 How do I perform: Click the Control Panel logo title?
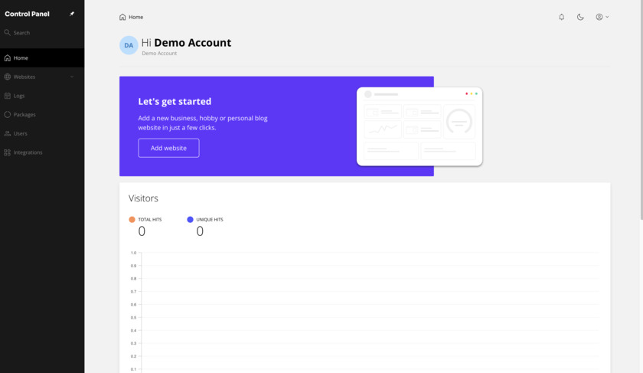[x=27, y=14]
